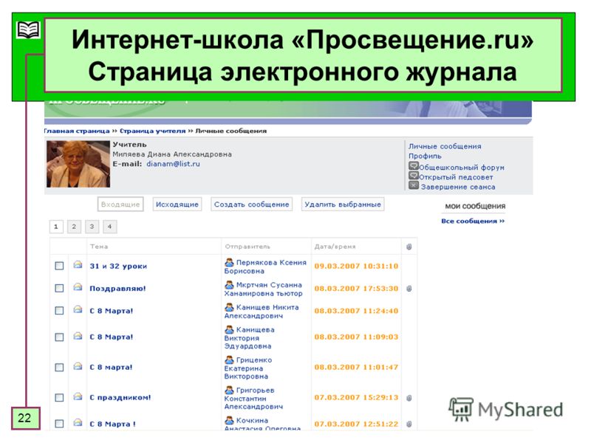Click Удалить выбранные button

[343, 205]
